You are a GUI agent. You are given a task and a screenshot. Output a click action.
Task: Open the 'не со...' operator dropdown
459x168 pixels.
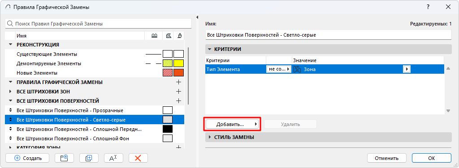tap(279, 69)
